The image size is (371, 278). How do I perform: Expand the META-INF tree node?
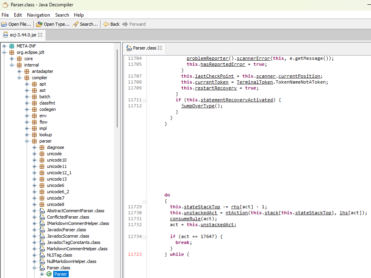tap(4, 46)
